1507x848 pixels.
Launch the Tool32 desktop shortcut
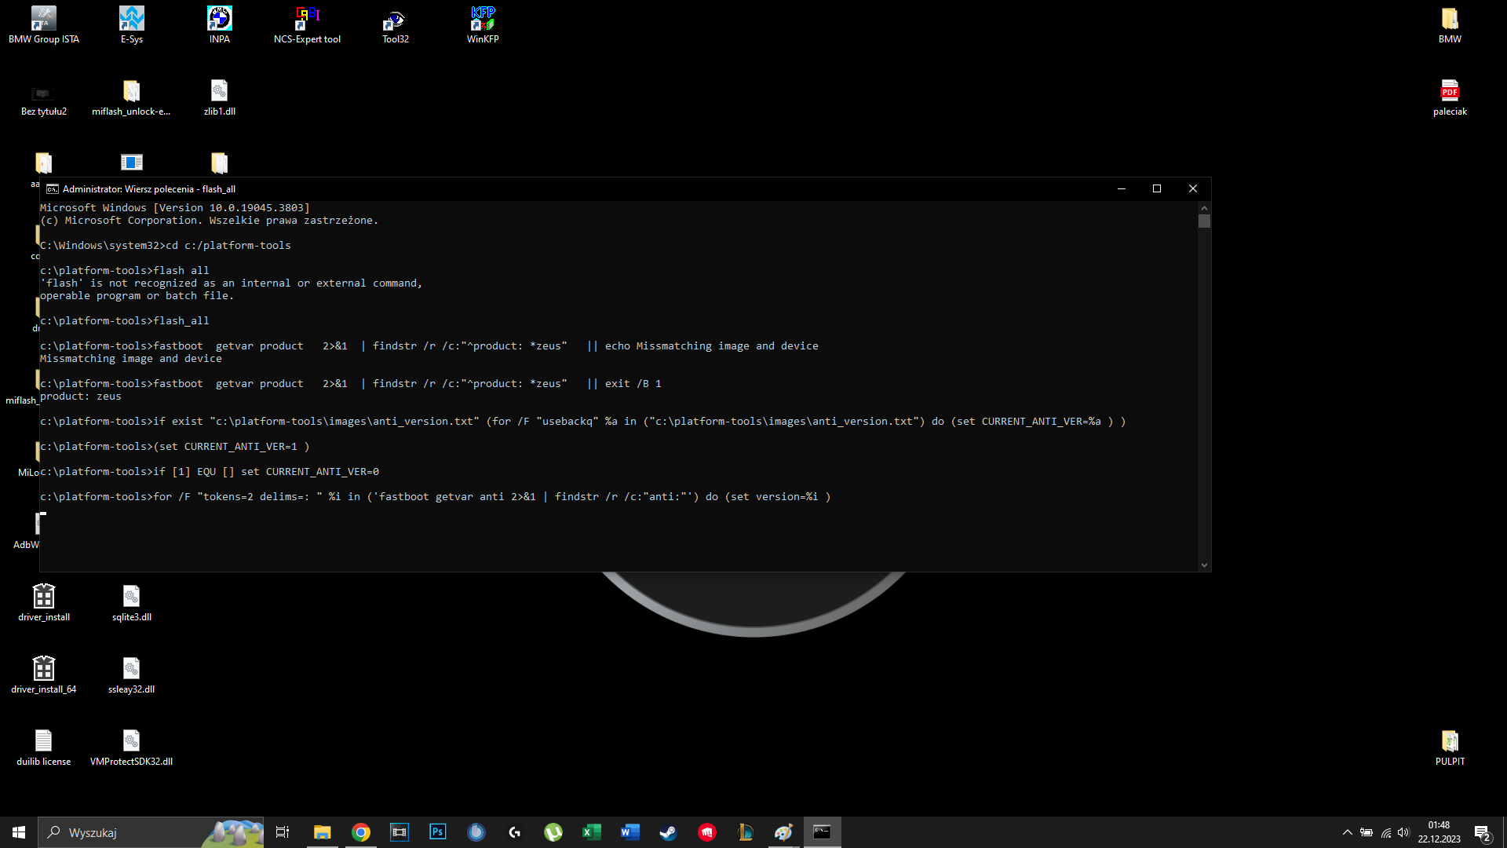coord(395,24)
